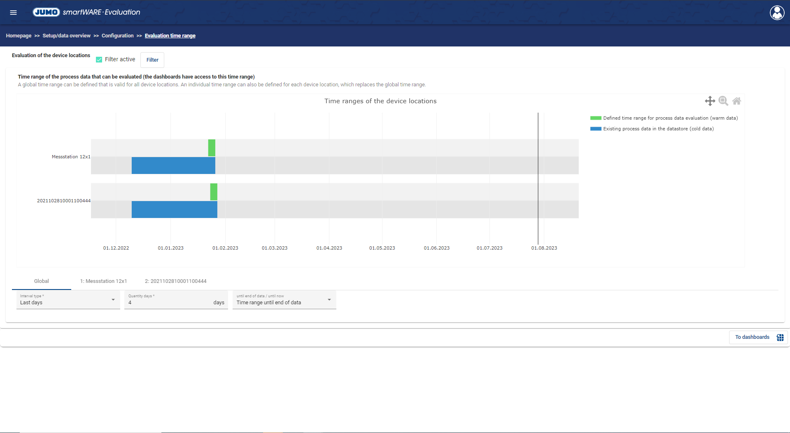790x433 pixels.
Task: Click the Quantity days input field
Action: (169, 302)
